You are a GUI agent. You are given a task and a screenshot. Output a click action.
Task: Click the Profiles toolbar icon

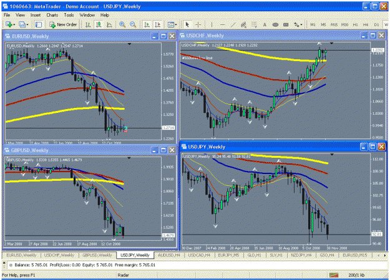coord(22,24)
